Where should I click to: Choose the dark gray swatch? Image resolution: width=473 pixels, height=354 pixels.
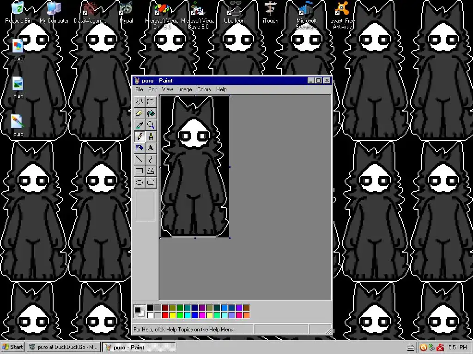point(158,307)
